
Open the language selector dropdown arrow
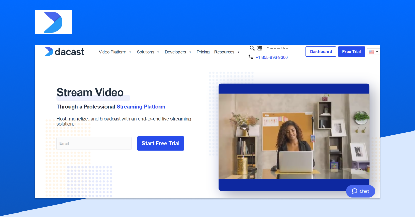(x=377, y=52)
